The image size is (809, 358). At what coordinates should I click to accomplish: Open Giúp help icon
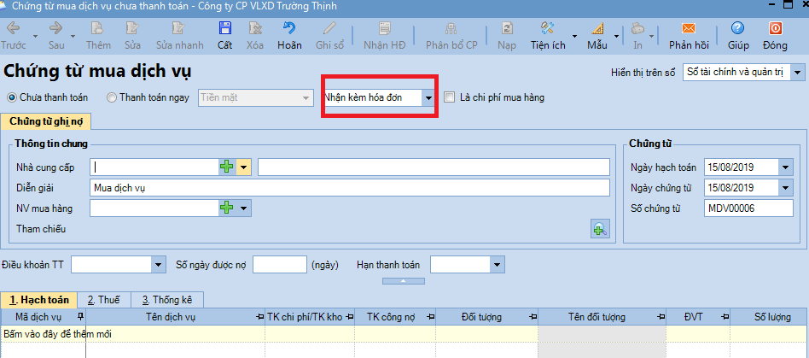(x=738, y=29)
